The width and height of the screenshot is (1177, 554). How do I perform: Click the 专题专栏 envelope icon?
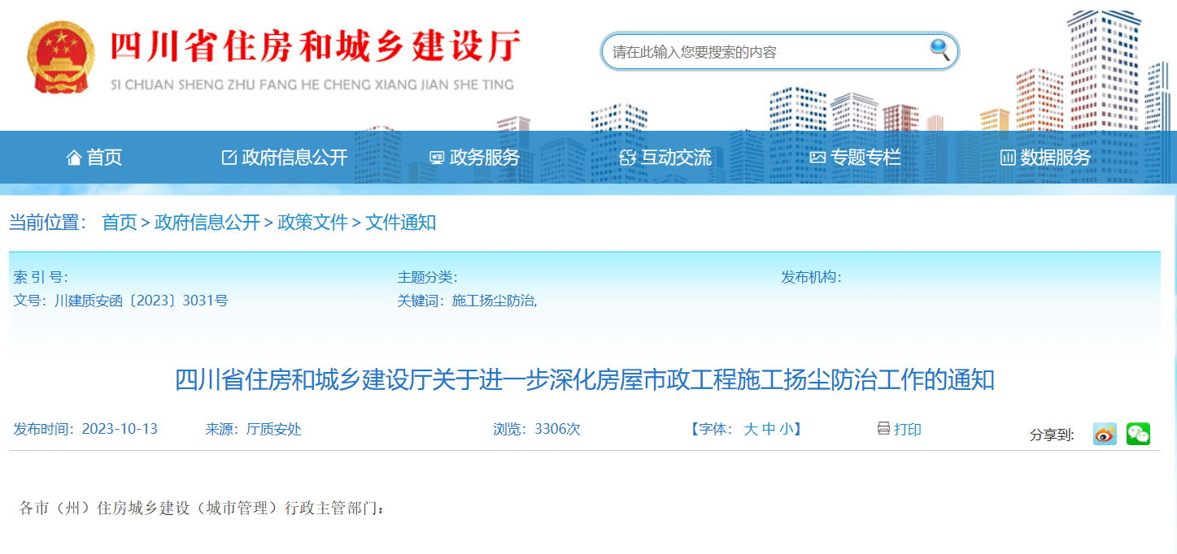(817, 158)
